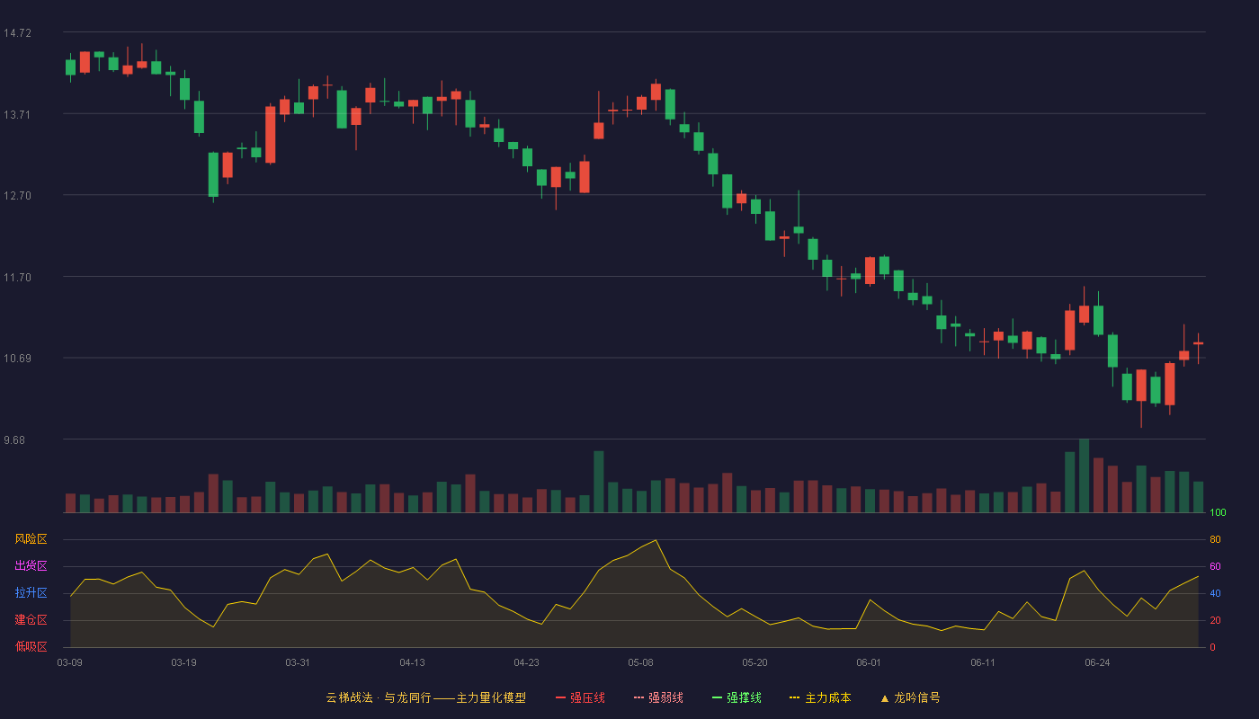The image size is (1259, 719).
Task: Click the last red candlestick on the chart
Action: (x=1198, y=344)
